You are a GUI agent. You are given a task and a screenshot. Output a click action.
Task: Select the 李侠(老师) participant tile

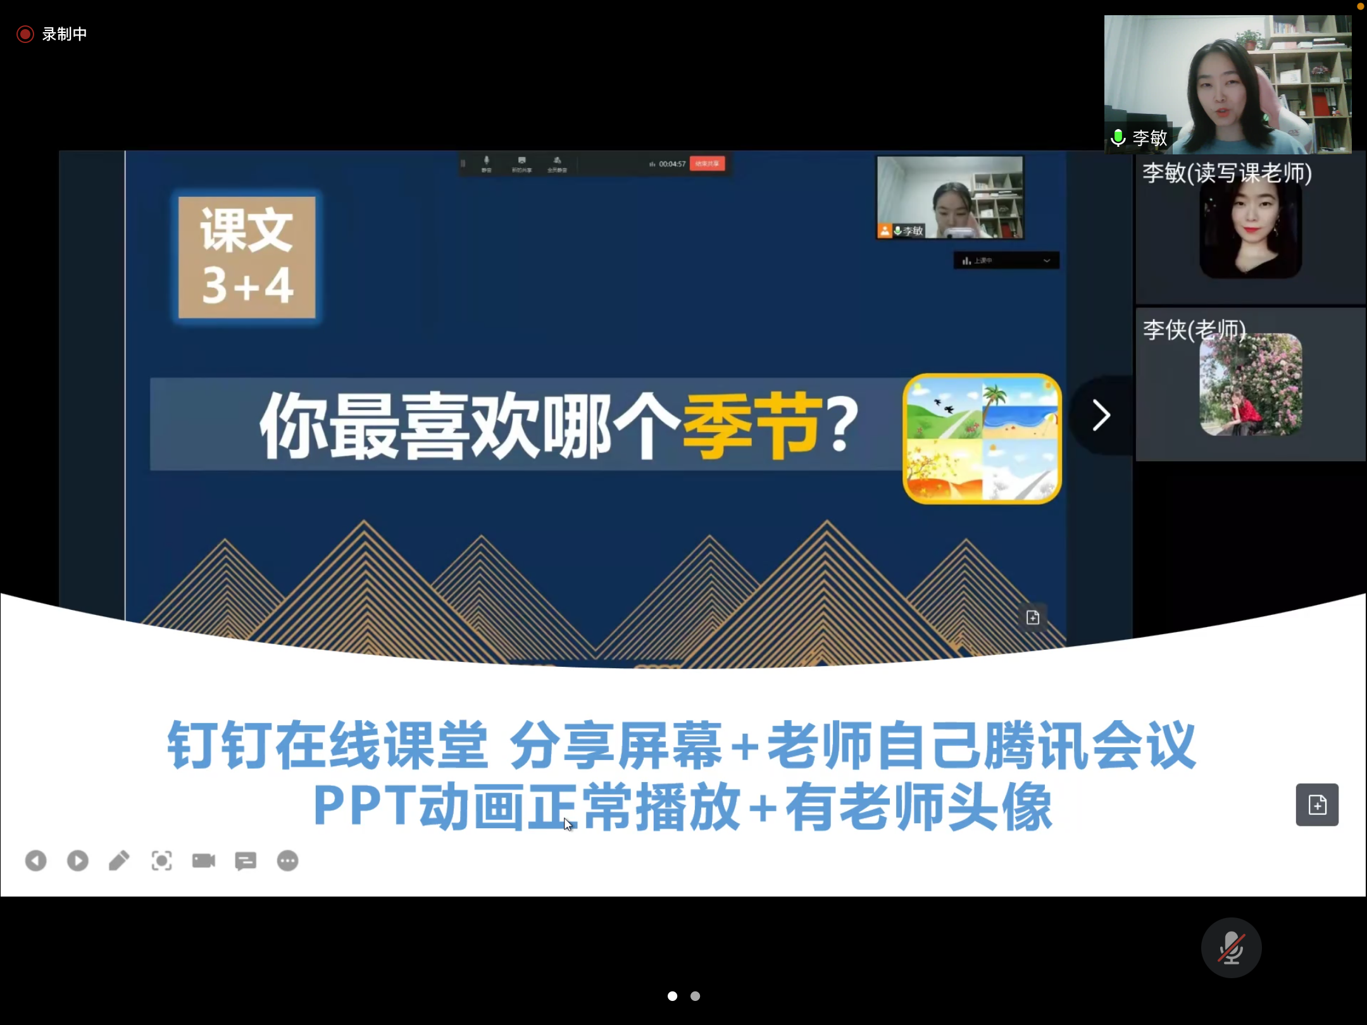click(1250, 385)
